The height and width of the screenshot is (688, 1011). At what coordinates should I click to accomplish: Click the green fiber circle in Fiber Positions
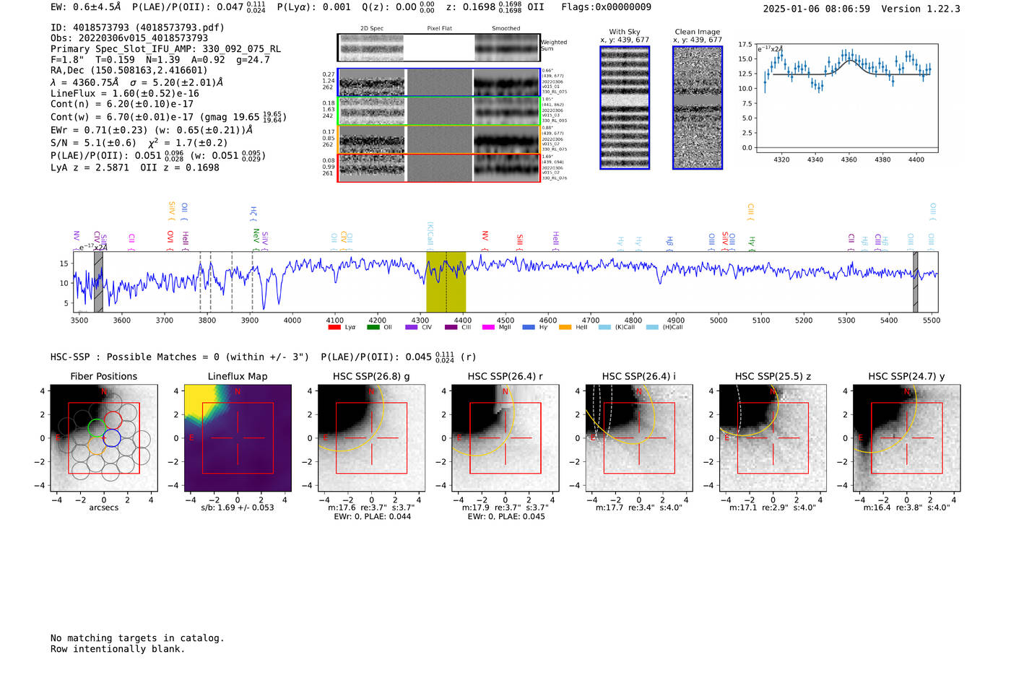[x=95, y=427]
